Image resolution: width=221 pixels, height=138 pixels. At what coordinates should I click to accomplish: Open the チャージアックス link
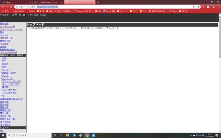coord(11,84)
